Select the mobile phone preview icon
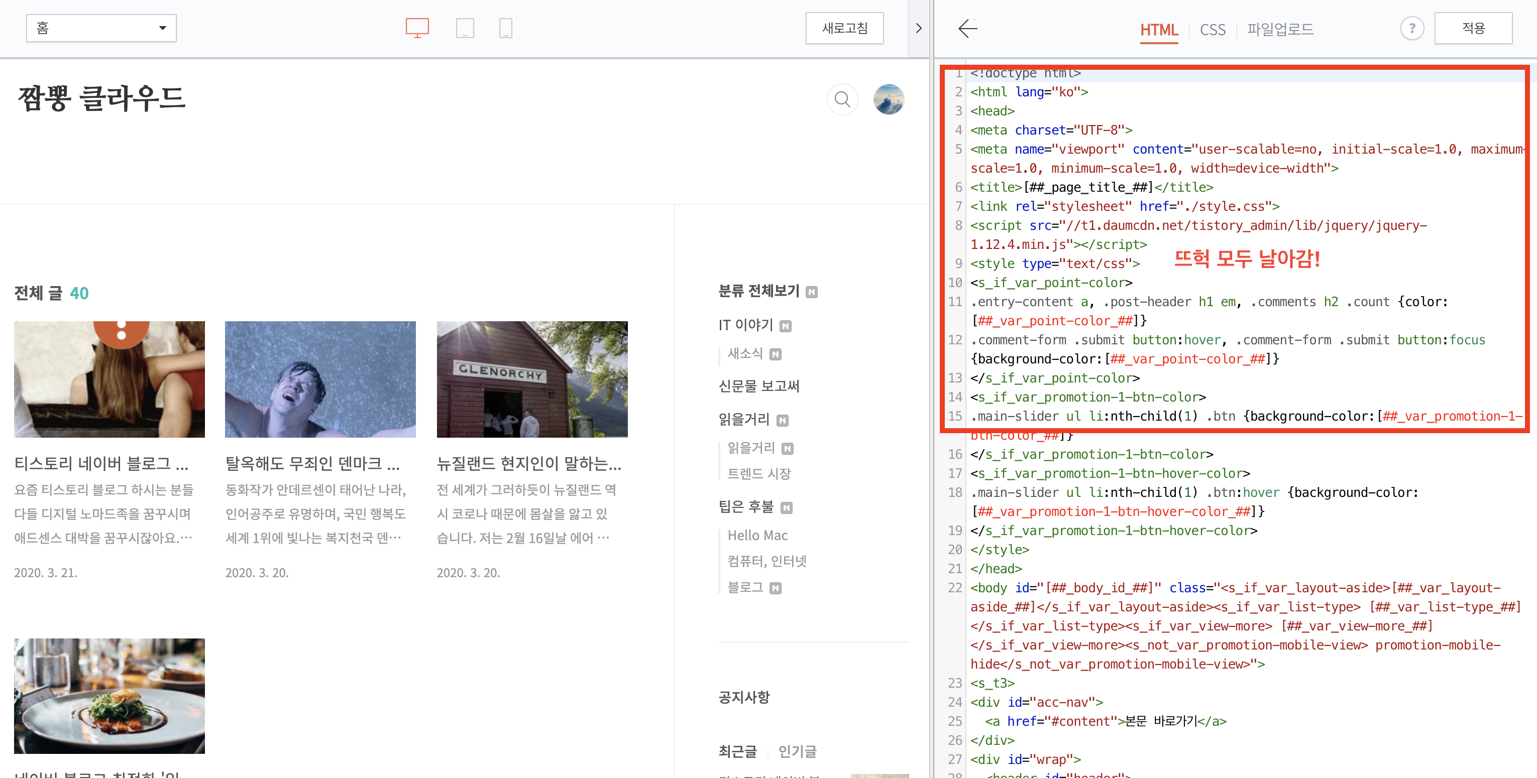 (505, 28)
